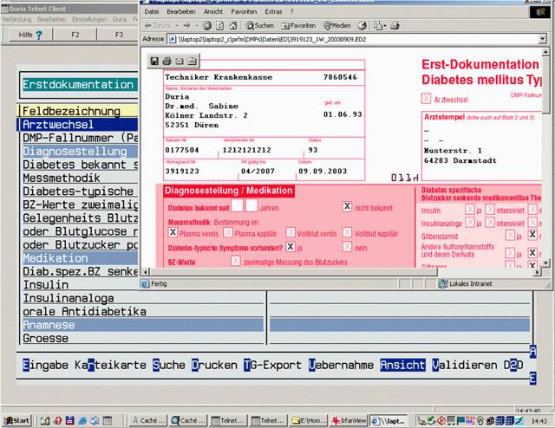Open the Favoriten menu

tap(246, 13)
